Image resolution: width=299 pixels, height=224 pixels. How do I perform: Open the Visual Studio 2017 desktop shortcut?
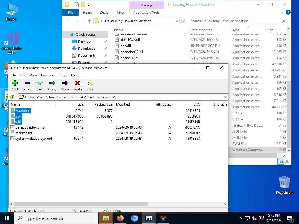(11, 43)
